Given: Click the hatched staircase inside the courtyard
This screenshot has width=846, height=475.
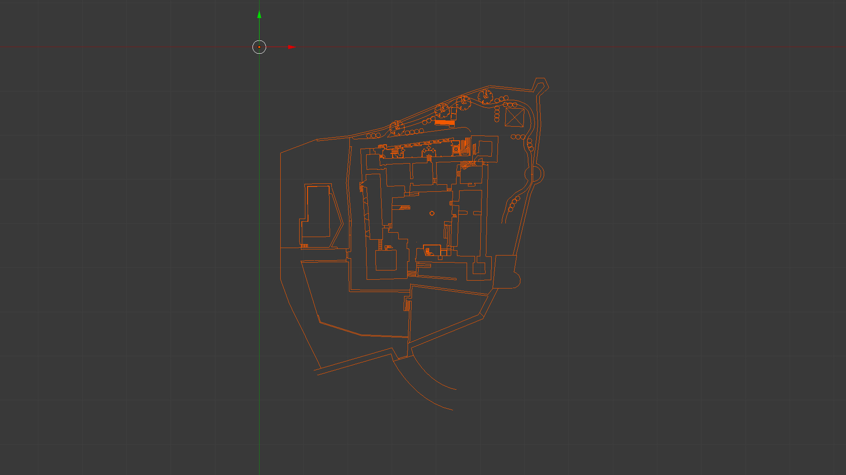Looking at the screenshot, I should [x=405, y=207].
